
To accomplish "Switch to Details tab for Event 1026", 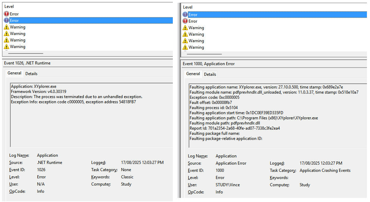I will 31,74.
